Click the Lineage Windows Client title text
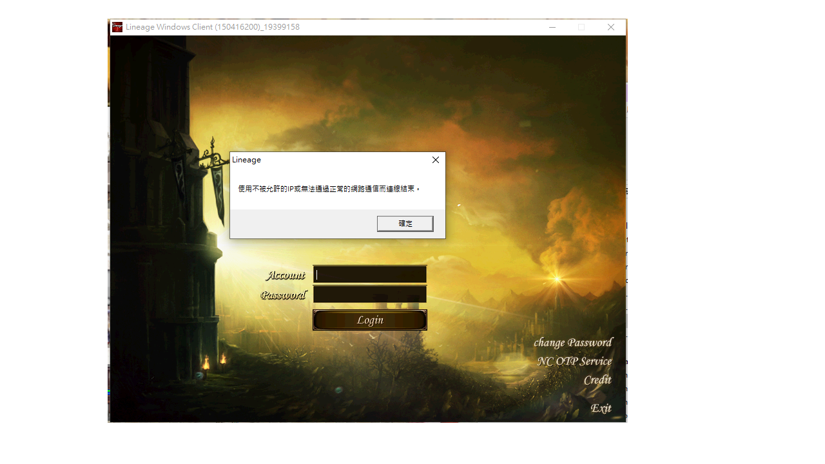 213,27
